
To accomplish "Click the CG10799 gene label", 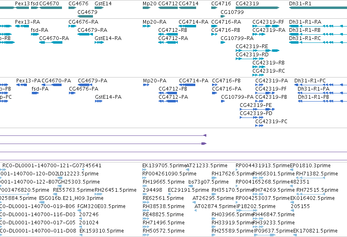I will pyautogui.click(x=232, y=12).
